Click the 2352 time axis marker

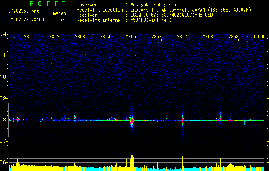[54, 37]
